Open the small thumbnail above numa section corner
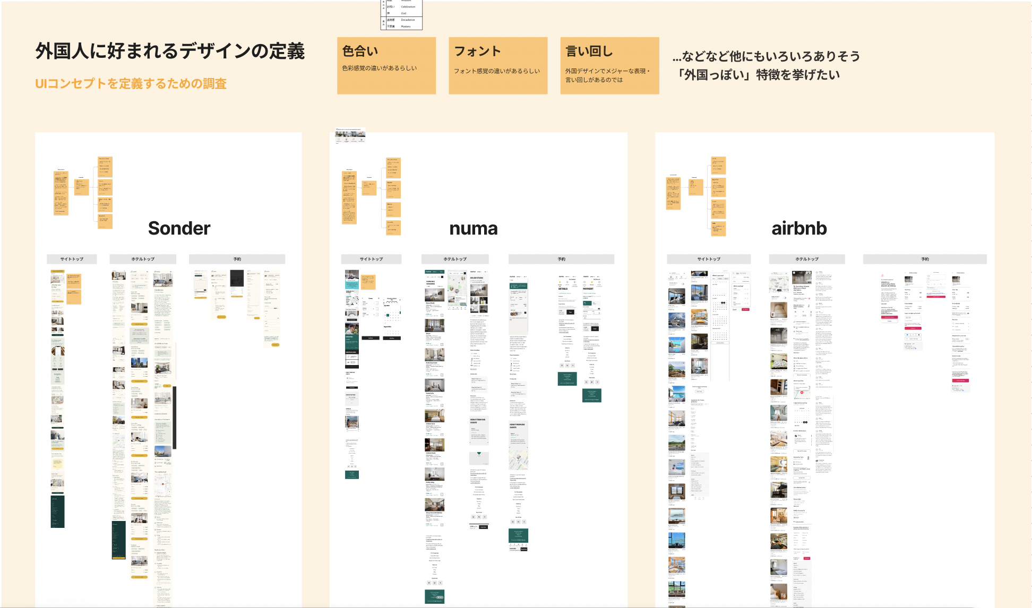Image resolution: width=1032 pixels, height=608 pixels. (350, 136)
